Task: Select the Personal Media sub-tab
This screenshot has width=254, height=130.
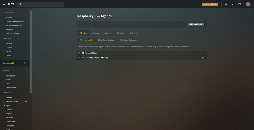Action: [x=86, y=40]
